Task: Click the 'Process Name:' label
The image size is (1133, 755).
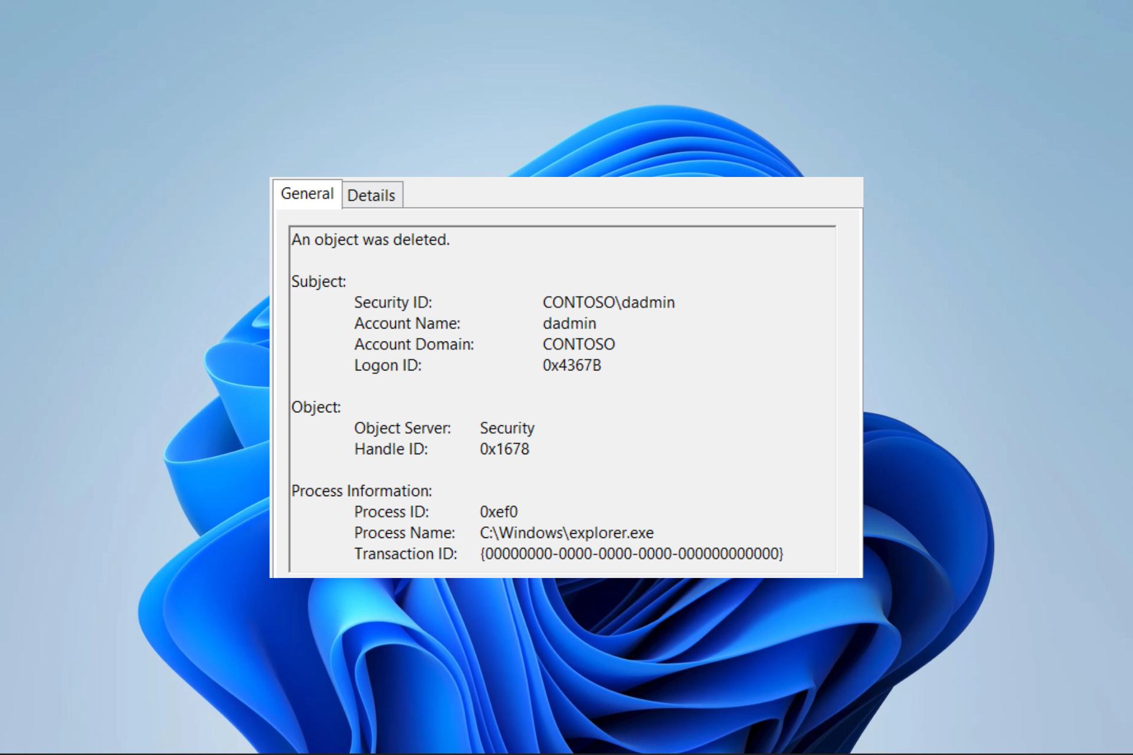Action: coord(405,533)
